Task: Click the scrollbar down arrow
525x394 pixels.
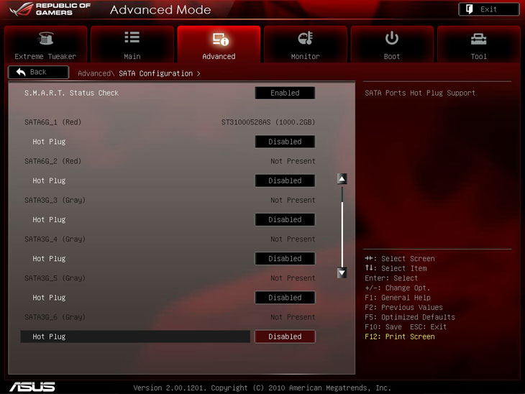Action: click(x=342, y=272)
